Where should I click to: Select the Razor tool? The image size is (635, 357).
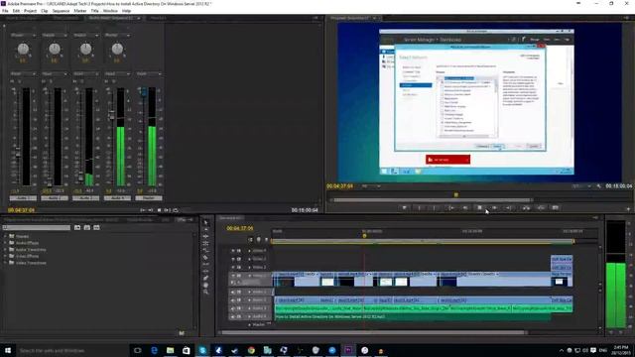click(205, 257)
